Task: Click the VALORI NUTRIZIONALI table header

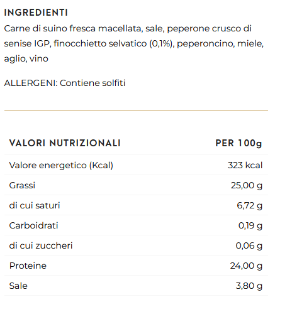Action: (x=65, y=143)
